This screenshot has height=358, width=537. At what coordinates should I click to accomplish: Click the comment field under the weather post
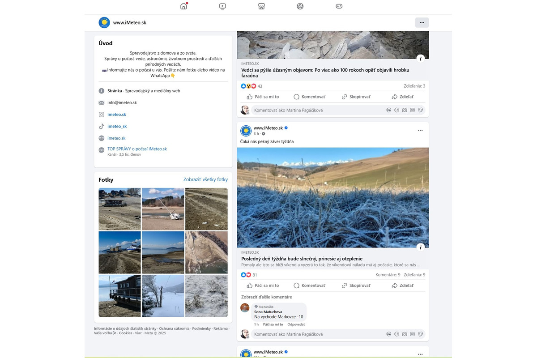[313, 334]
